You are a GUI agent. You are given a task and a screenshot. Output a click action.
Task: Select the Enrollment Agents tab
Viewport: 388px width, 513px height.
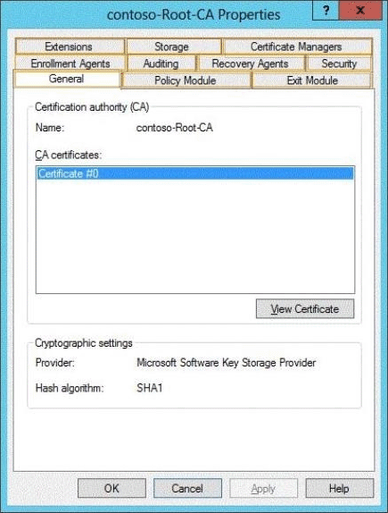click(70, 63)
